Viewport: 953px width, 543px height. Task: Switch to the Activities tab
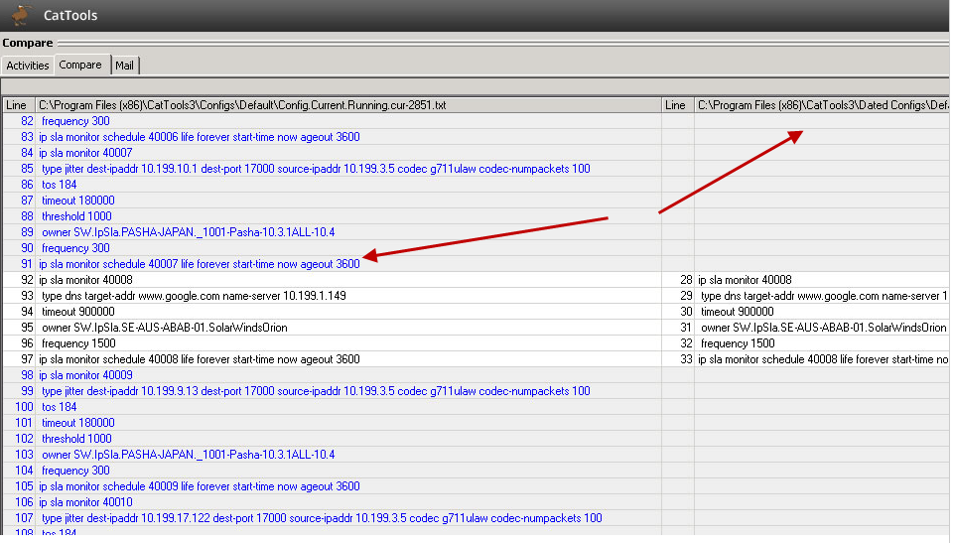tap(28, 66)
